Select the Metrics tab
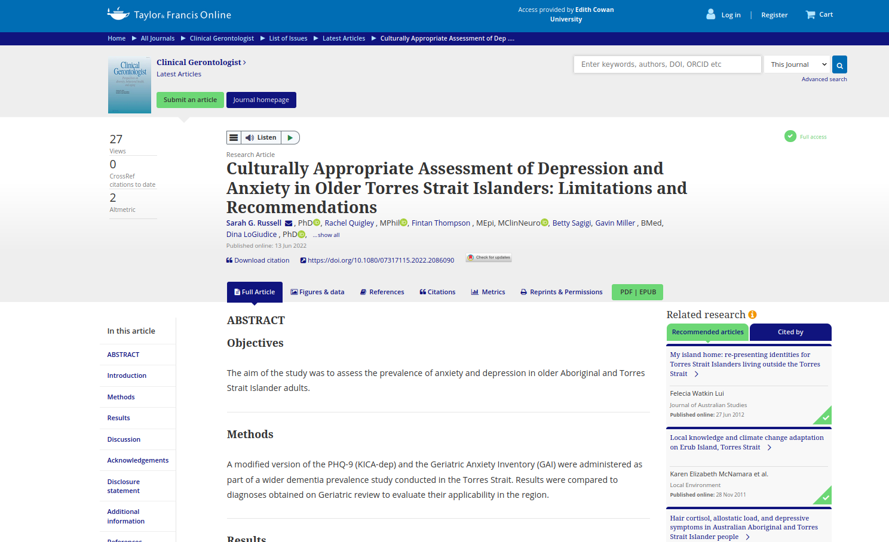889x542 pixels. (x=488, y=292)
